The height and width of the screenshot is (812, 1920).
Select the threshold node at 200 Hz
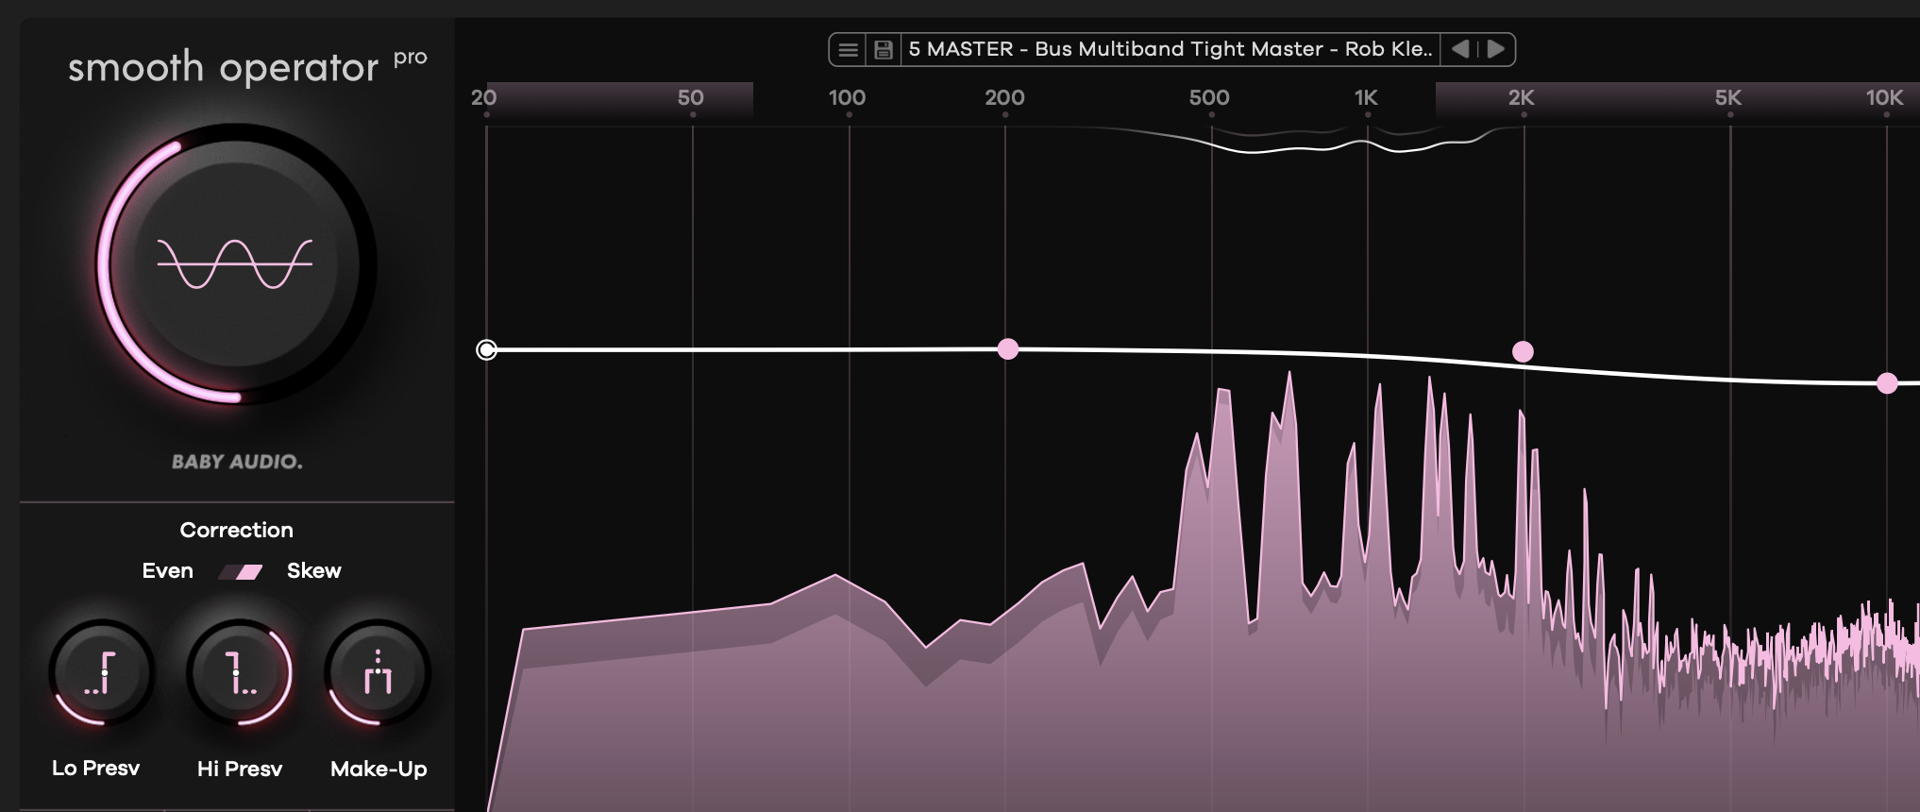1008,349
